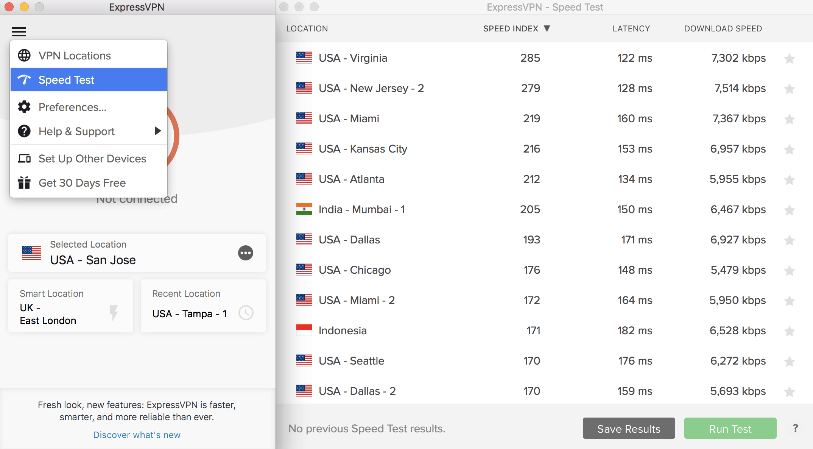The height and width of the screenshot is (449, 813).
Task: Click the USA flag beside San Jose
Action: click(31, 253)
